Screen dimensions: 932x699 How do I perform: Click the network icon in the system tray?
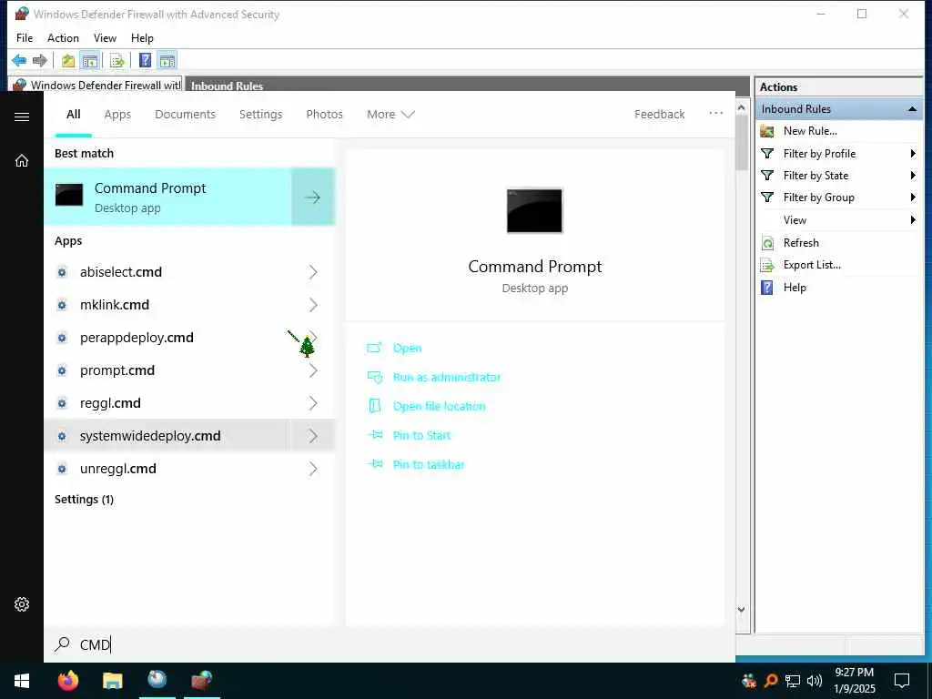(x=793, y=681)
